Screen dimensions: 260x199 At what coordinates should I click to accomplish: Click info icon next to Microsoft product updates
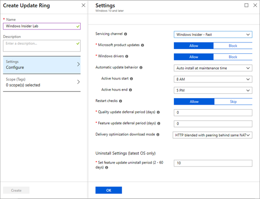[x=143, y=45]
